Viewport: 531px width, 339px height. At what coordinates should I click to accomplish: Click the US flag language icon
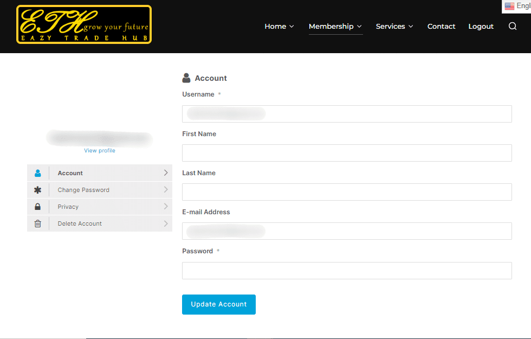pyautogui.click(x=509, y=6)
